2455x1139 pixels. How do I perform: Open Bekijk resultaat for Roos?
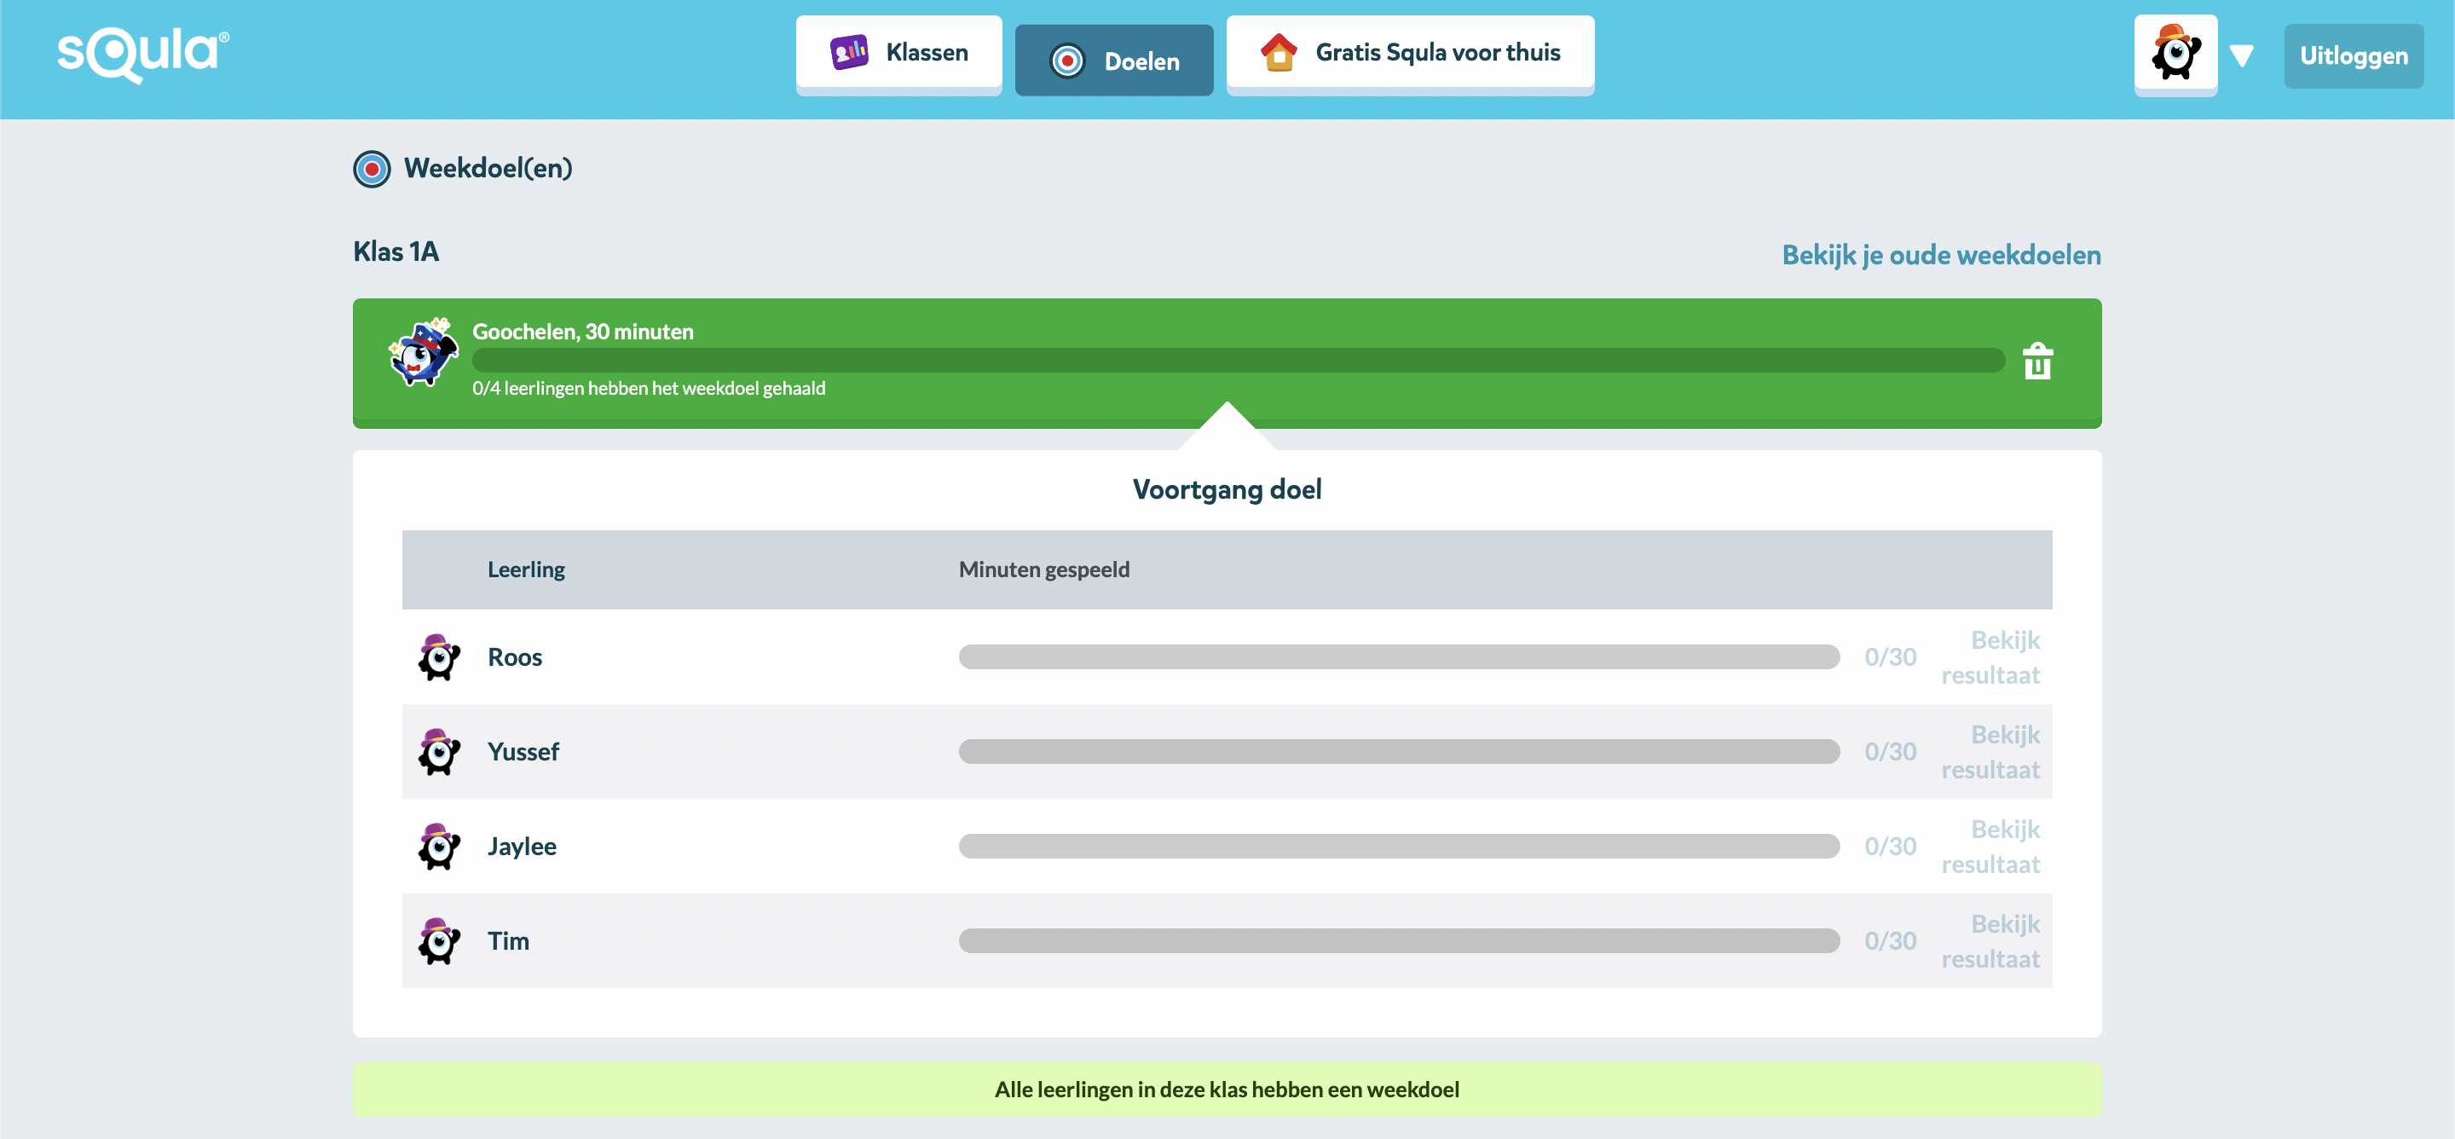(1991, 656)
